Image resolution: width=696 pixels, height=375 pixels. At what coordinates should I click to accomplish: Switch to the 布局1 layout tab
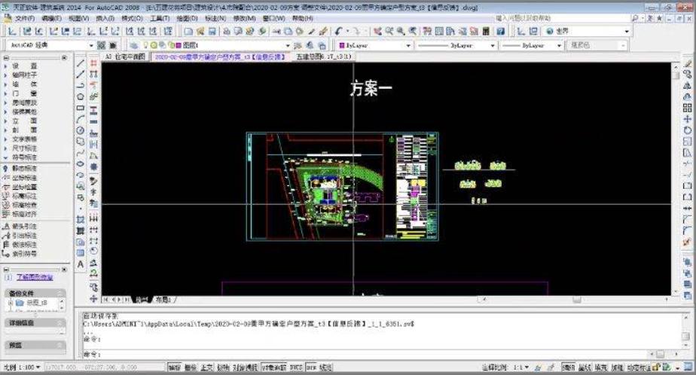coord(164,300)
